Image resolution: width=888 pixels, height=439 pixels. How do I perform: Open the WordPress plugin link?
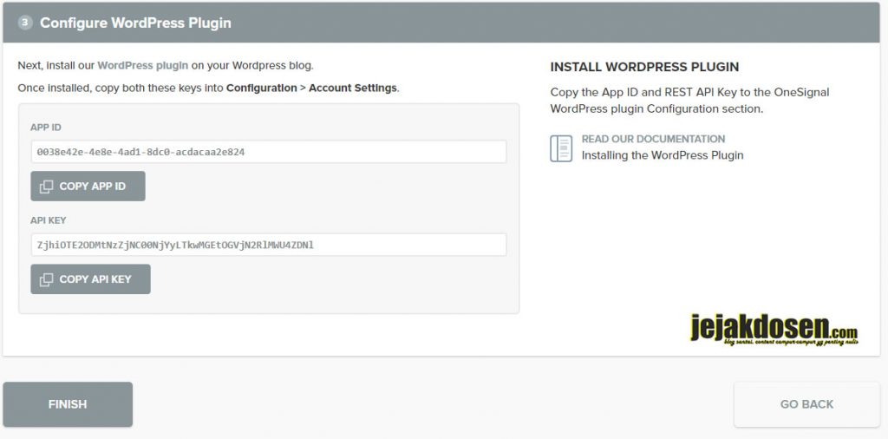pos(143,65)
